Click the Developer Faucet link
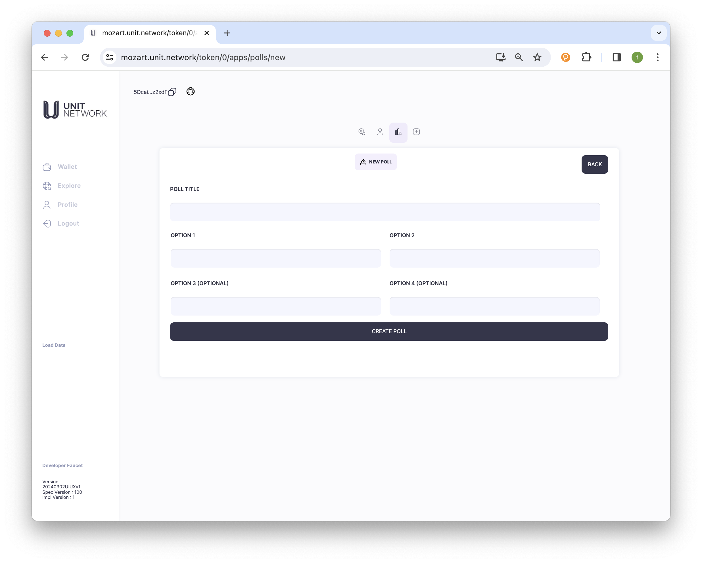 62,465
